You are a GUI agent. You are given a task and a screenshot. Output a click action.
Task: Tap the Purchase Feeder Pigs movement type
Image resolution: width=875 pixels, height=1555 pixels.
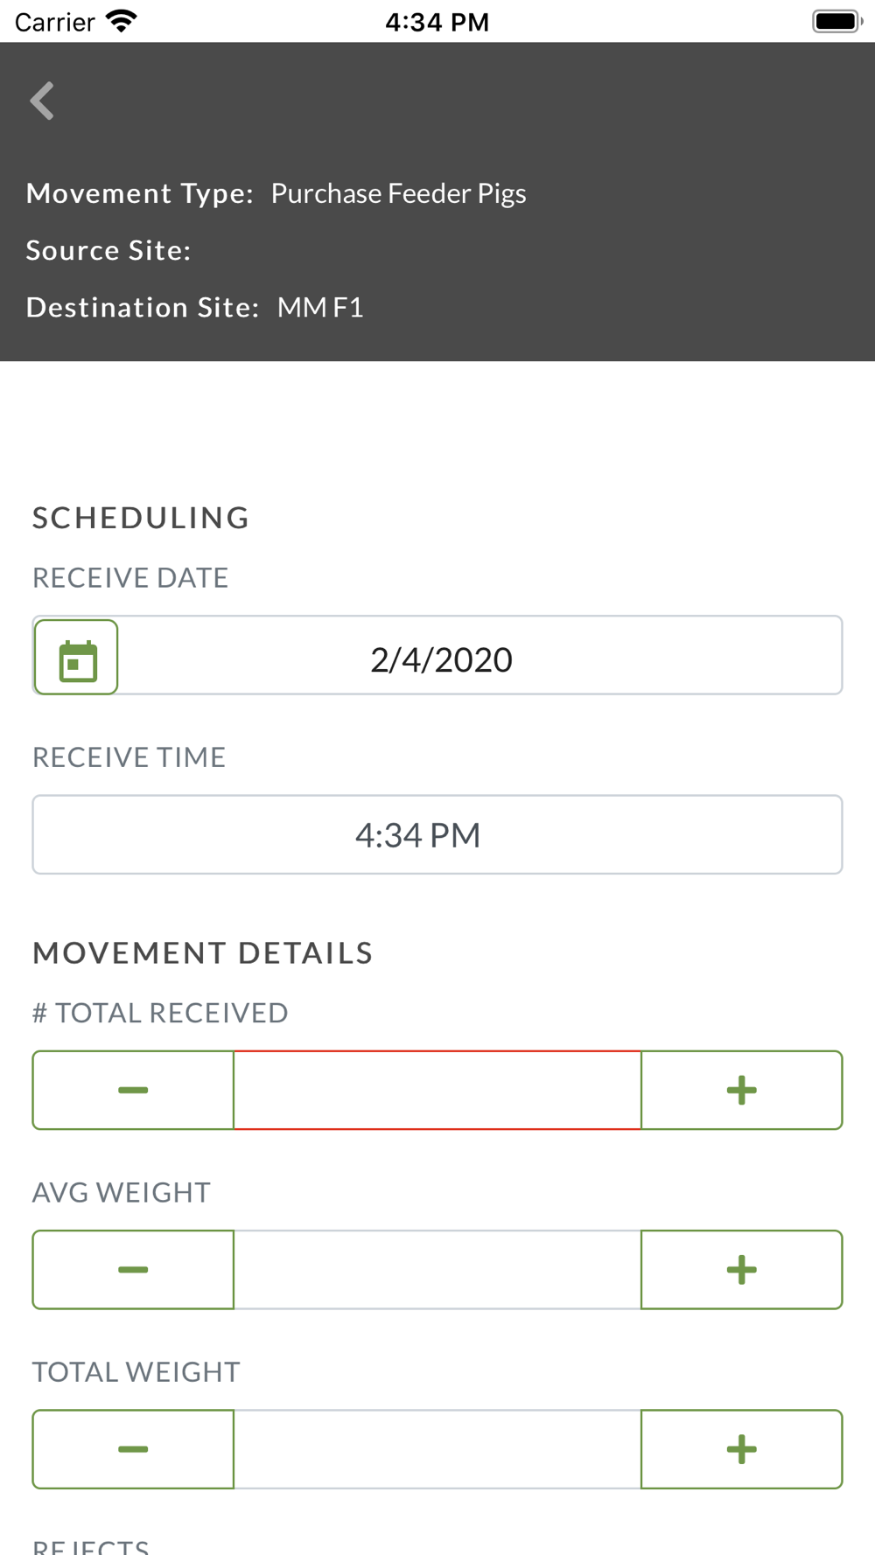[398, 193]
